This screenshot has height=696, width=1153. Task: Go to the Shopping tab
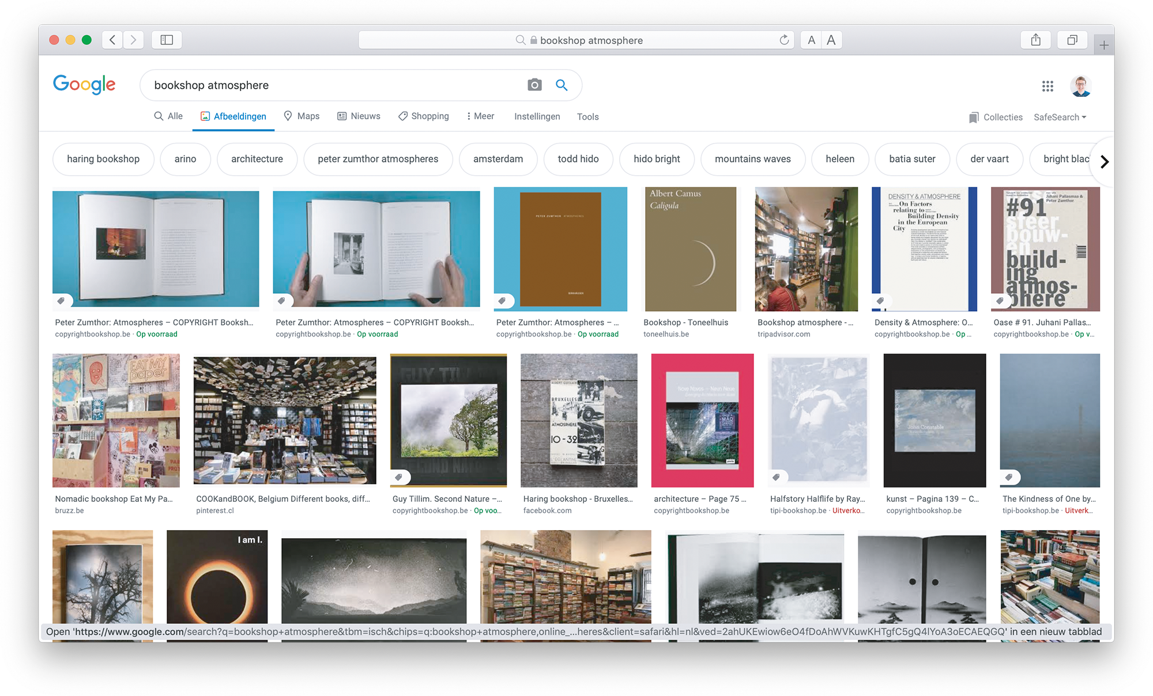point(423,116)
